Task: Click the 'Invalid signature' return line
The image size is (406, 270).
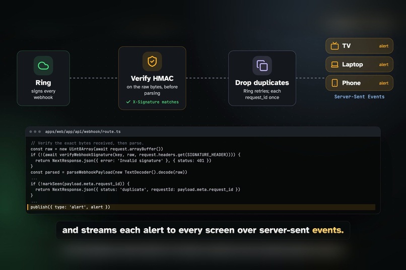Action: (x=123, y=160)
